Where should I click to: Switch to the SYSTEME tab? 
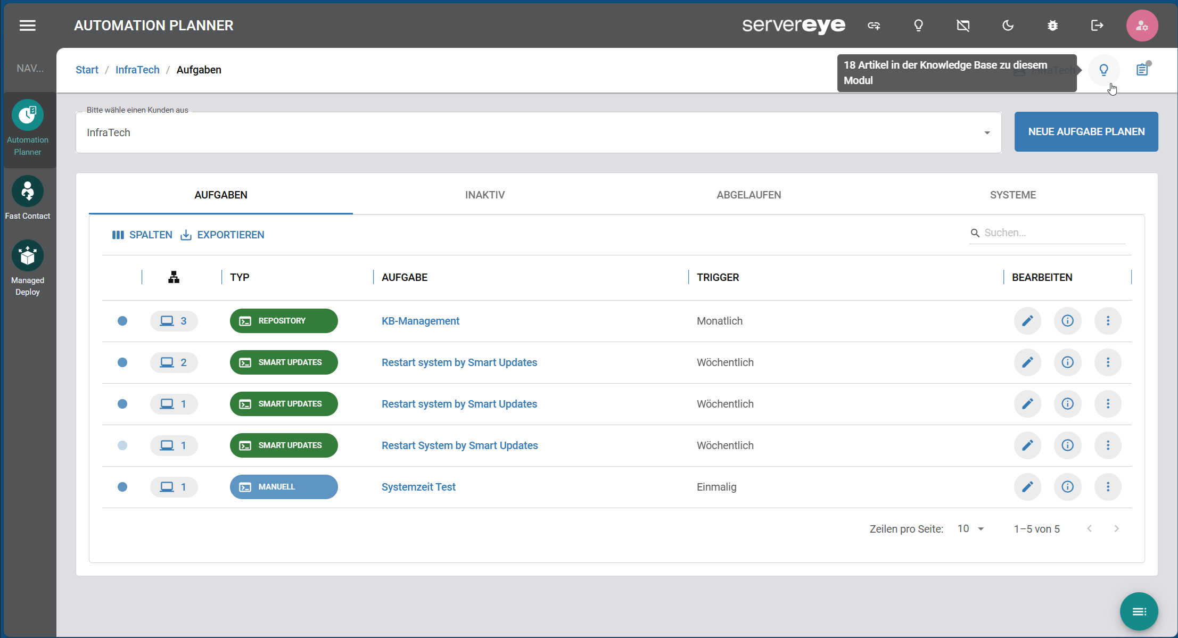click(1012, 195)
